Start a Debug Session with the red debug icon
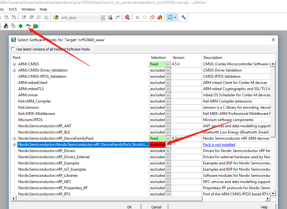 pos(127,17)
